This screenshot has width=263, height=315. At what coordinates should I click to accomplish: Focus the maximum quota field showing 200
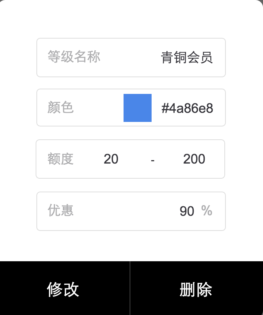(194, 159)
